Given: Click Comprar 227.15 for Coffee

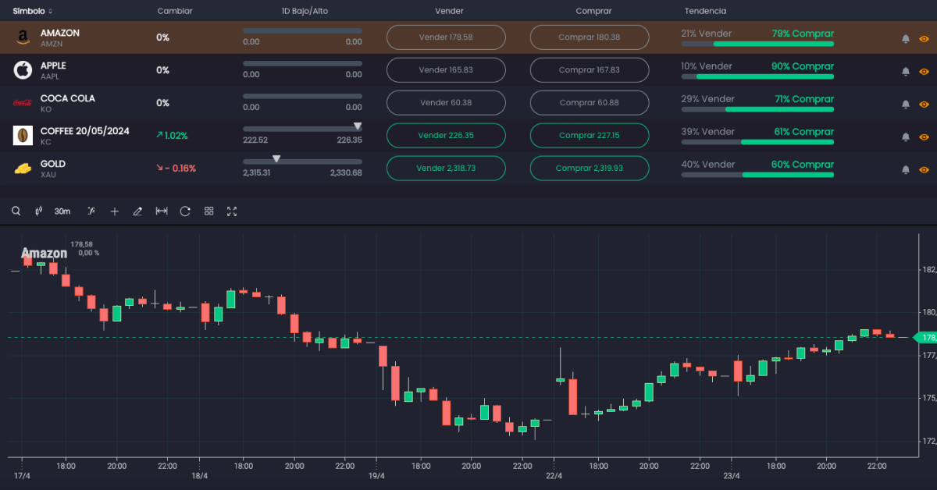Looking at the screenshot, I should pyautogui.click(x=590, y=136).
